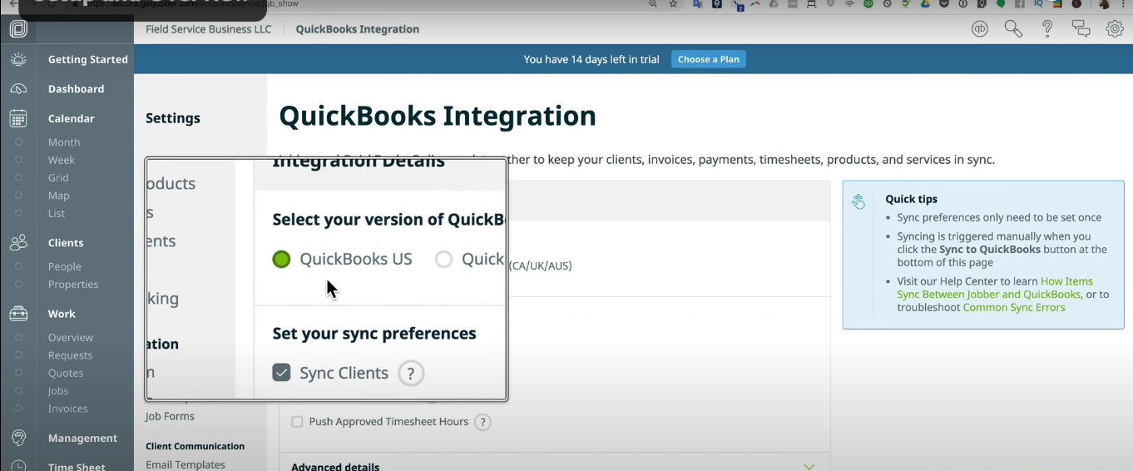Open the Facebook extension icon

(1020, 4)
